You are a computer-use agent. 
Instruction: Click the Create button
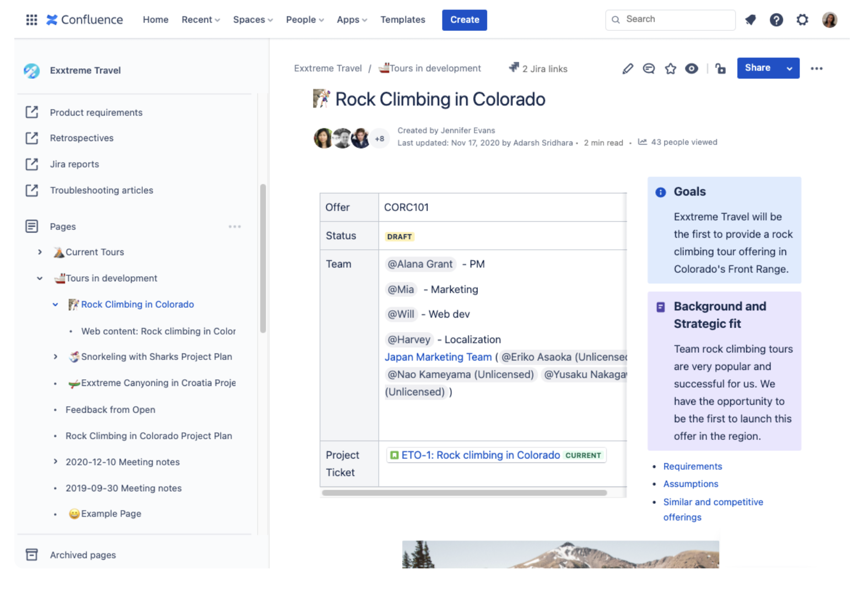click(x=465, y=20)
